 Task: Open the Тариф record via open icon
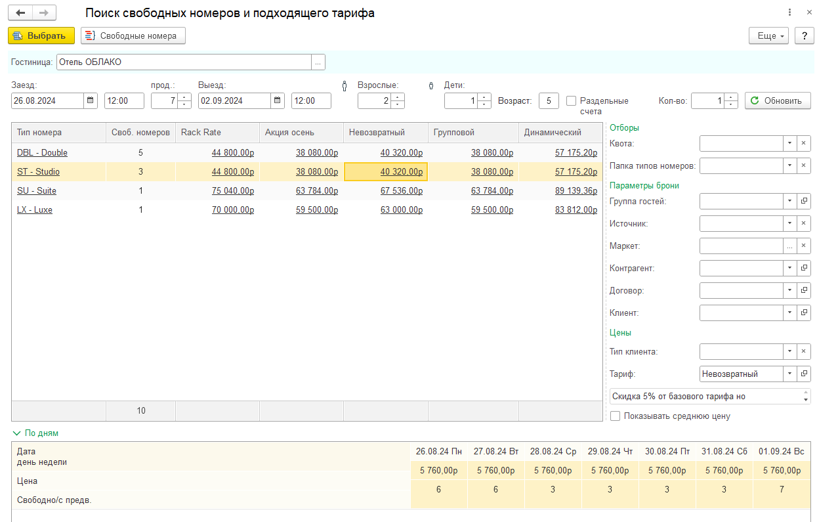pos(804,374)
